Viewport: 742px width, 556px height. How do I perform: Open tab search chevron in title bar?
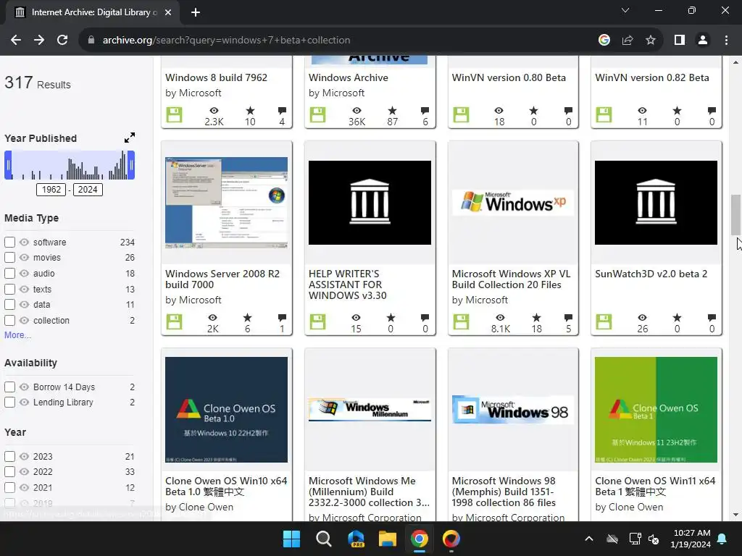pyautogui.click(x=625, y=10)
